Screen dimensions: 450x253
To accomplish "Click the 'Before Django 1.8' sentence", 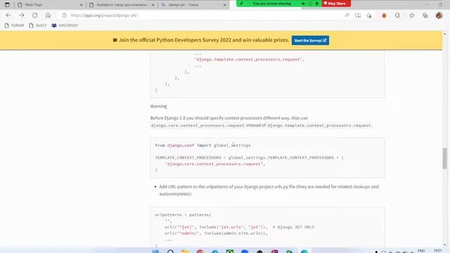I will pyautogui.click(x=229, y=118).
